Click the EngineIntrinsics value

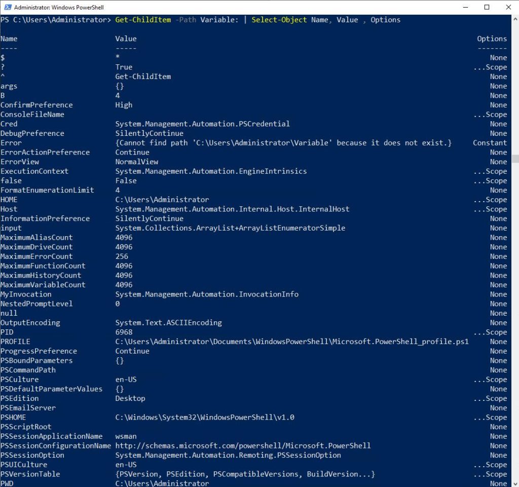(x=211, y=171)
